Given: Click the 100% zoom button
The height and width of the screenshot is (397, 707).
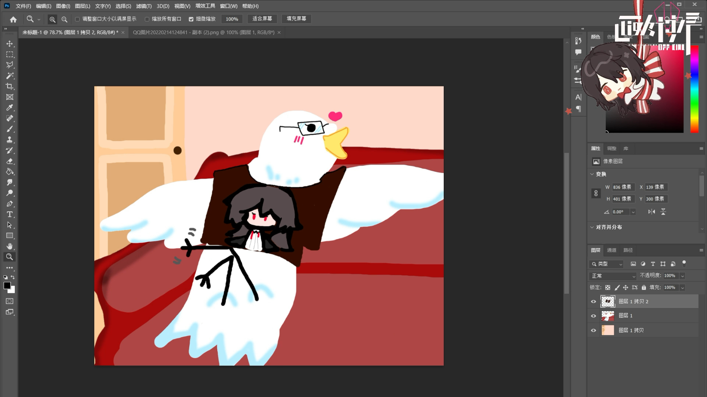Looking at the screenshot, I should click(x=232, y=19).
